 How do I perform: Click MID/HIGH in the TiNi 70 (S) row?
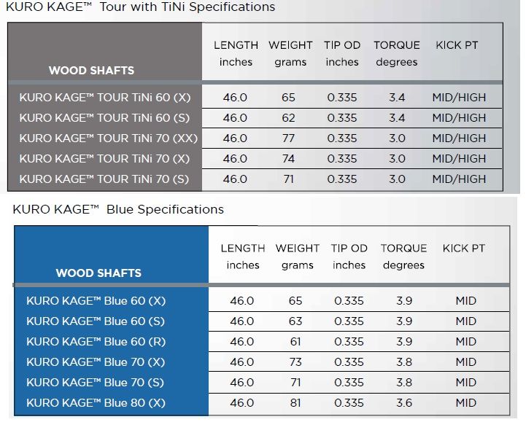(x=459, y=179)
